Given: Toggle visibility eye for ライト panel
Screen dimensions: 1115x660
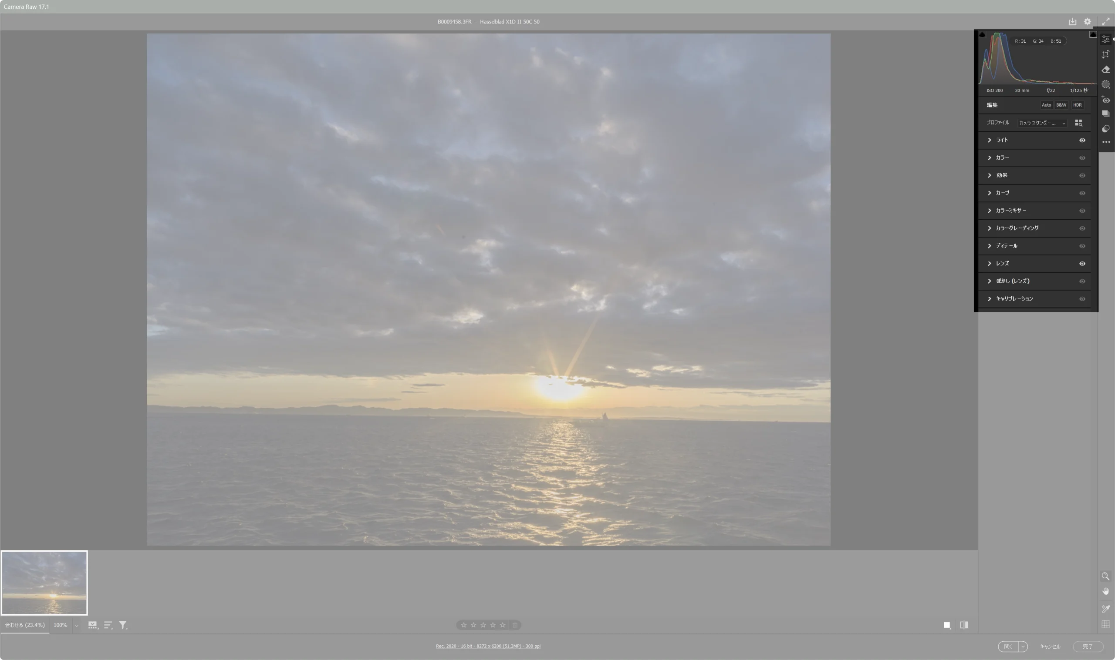Looking at the screenshot, I should coord(1082,140).
